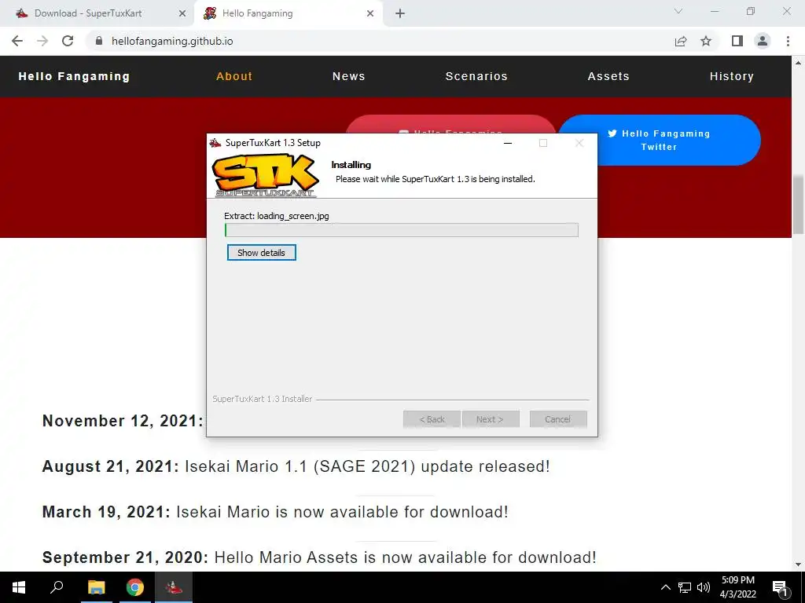Open the tab search chevron dropdown
Screen dimensions: 805x603
678,11
